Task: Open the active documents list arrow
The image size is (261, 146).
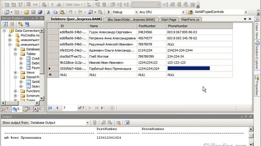Action: pos(245,19)
